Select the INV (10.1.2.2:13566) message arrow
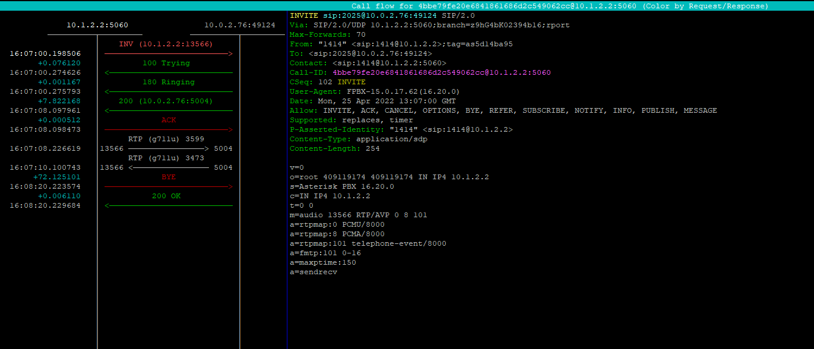This screenshot has width=814, height=349. pos(166,44)
